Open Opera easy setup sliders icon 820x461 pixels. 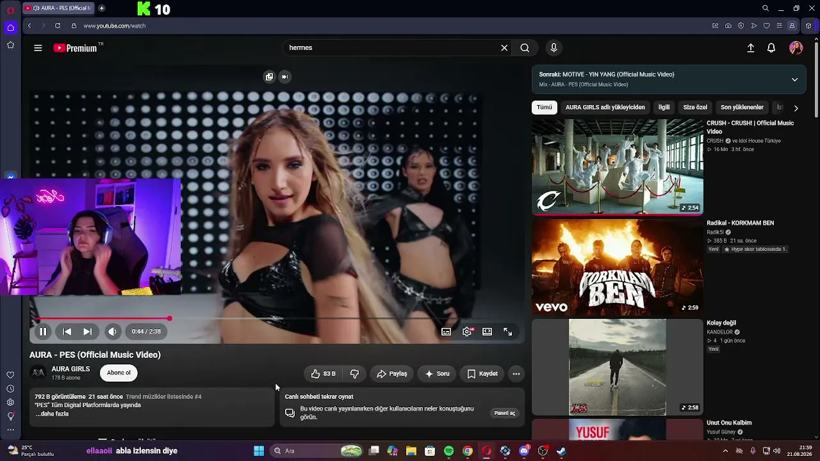(780, 26)
